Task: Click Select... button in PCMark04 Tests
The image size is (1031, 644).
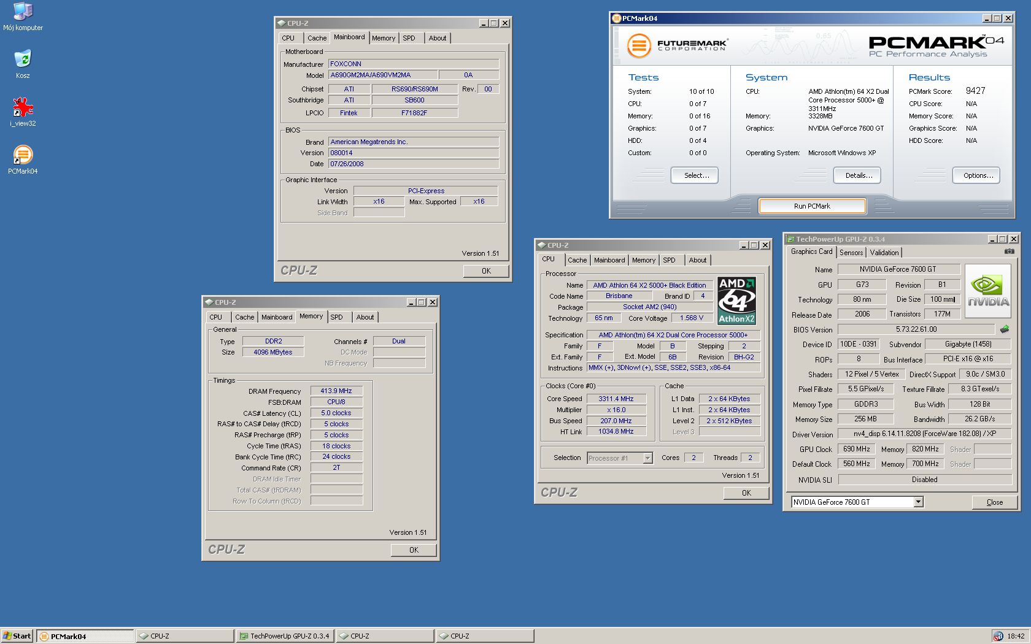Action: (x=695, y=175)
